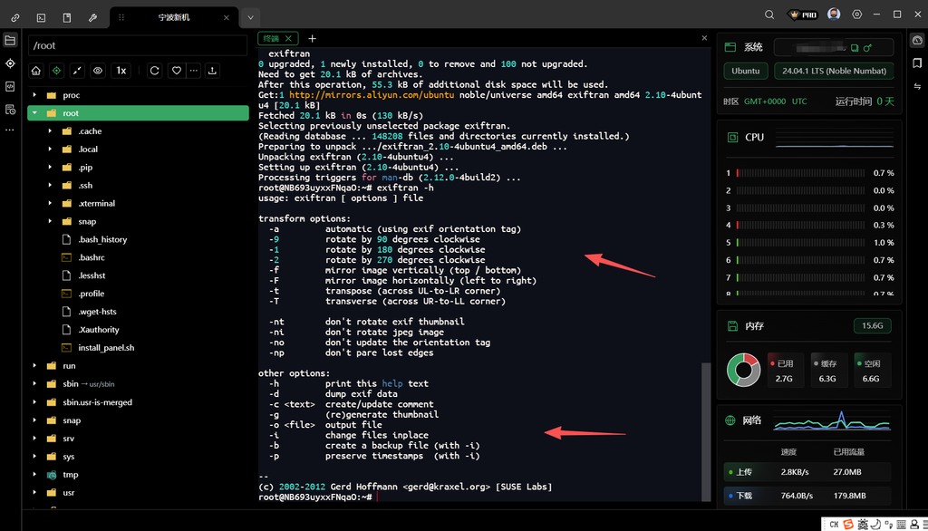
Task: Switch to the 终端 terminal tab
Action: tap(272, 38)
